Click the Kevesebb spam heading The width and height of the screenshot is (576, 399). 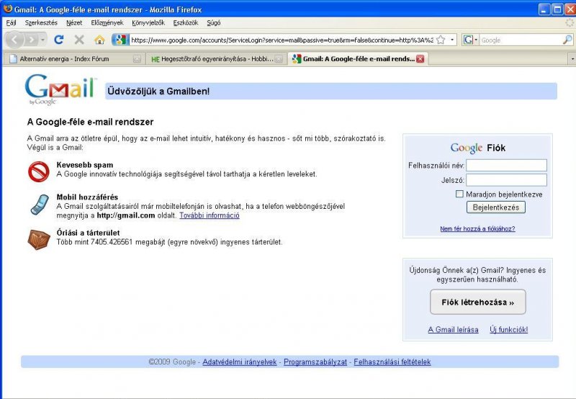[85, 165]
